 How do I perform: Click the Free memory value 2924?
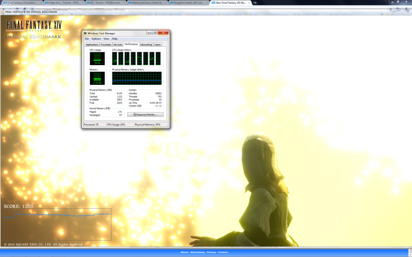[x=119, y=103]
